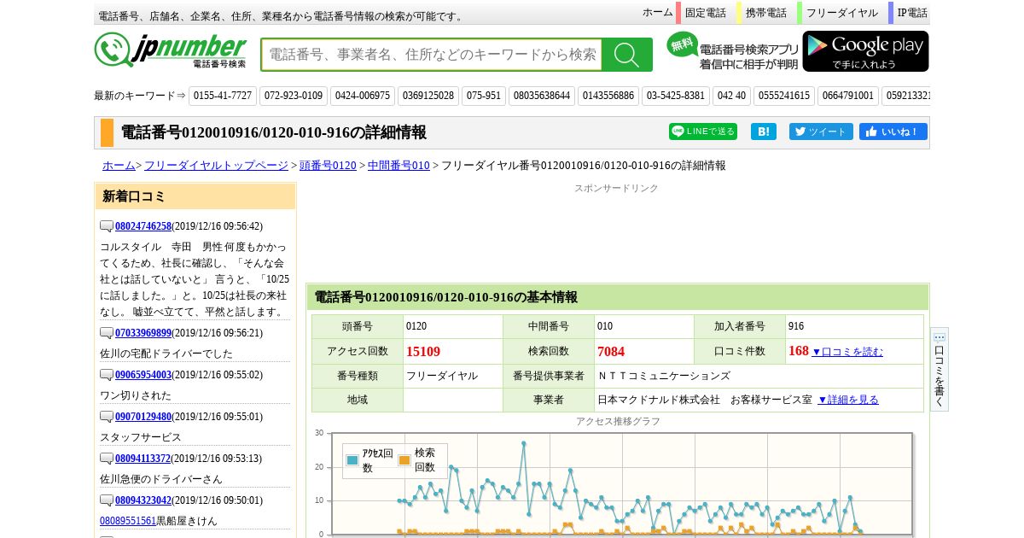Image resolution: width=1024 pixels, height=538 pixels.
Task: Open the Google Play app banner
Action: pos(865,51)
